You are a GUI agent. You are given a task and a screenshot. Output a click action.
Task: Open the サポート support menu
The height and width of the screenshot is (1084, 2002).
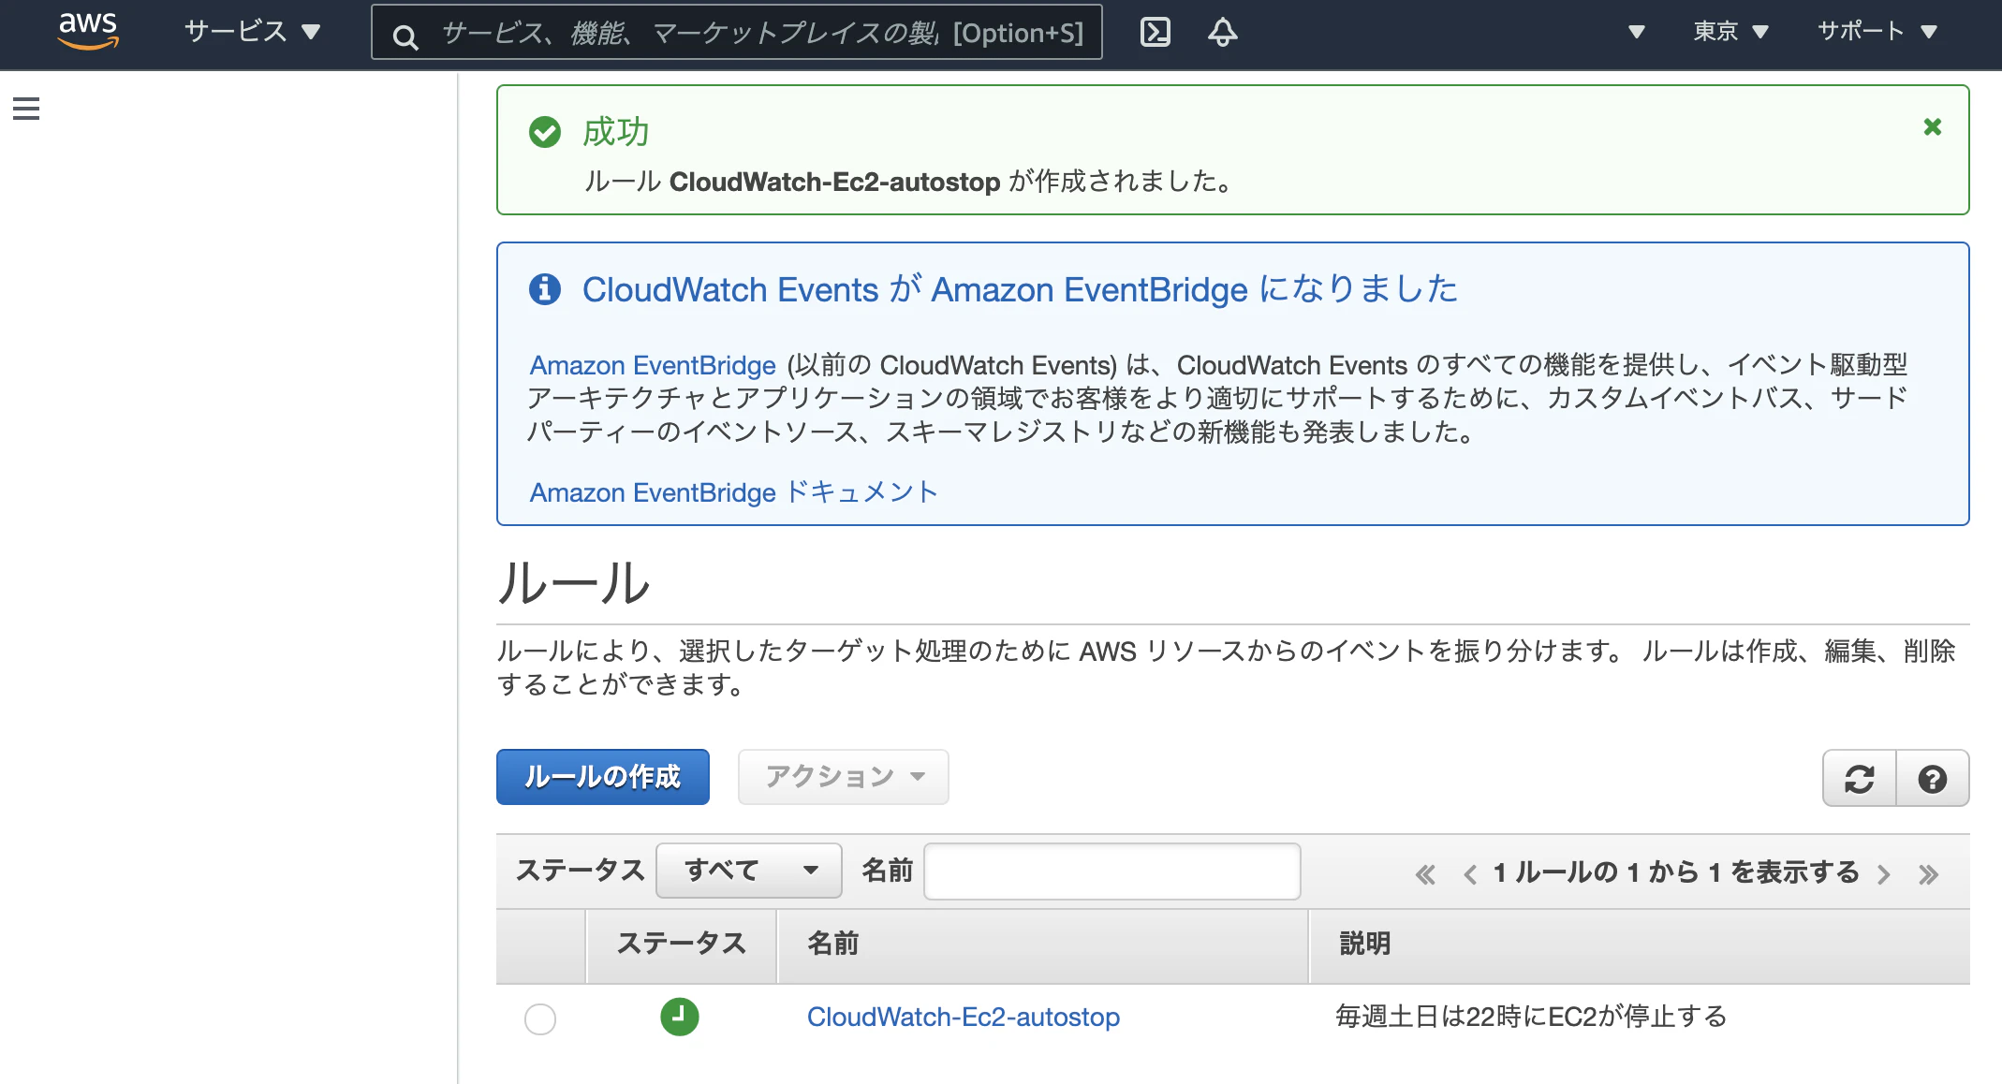(x=1877, y=32)
